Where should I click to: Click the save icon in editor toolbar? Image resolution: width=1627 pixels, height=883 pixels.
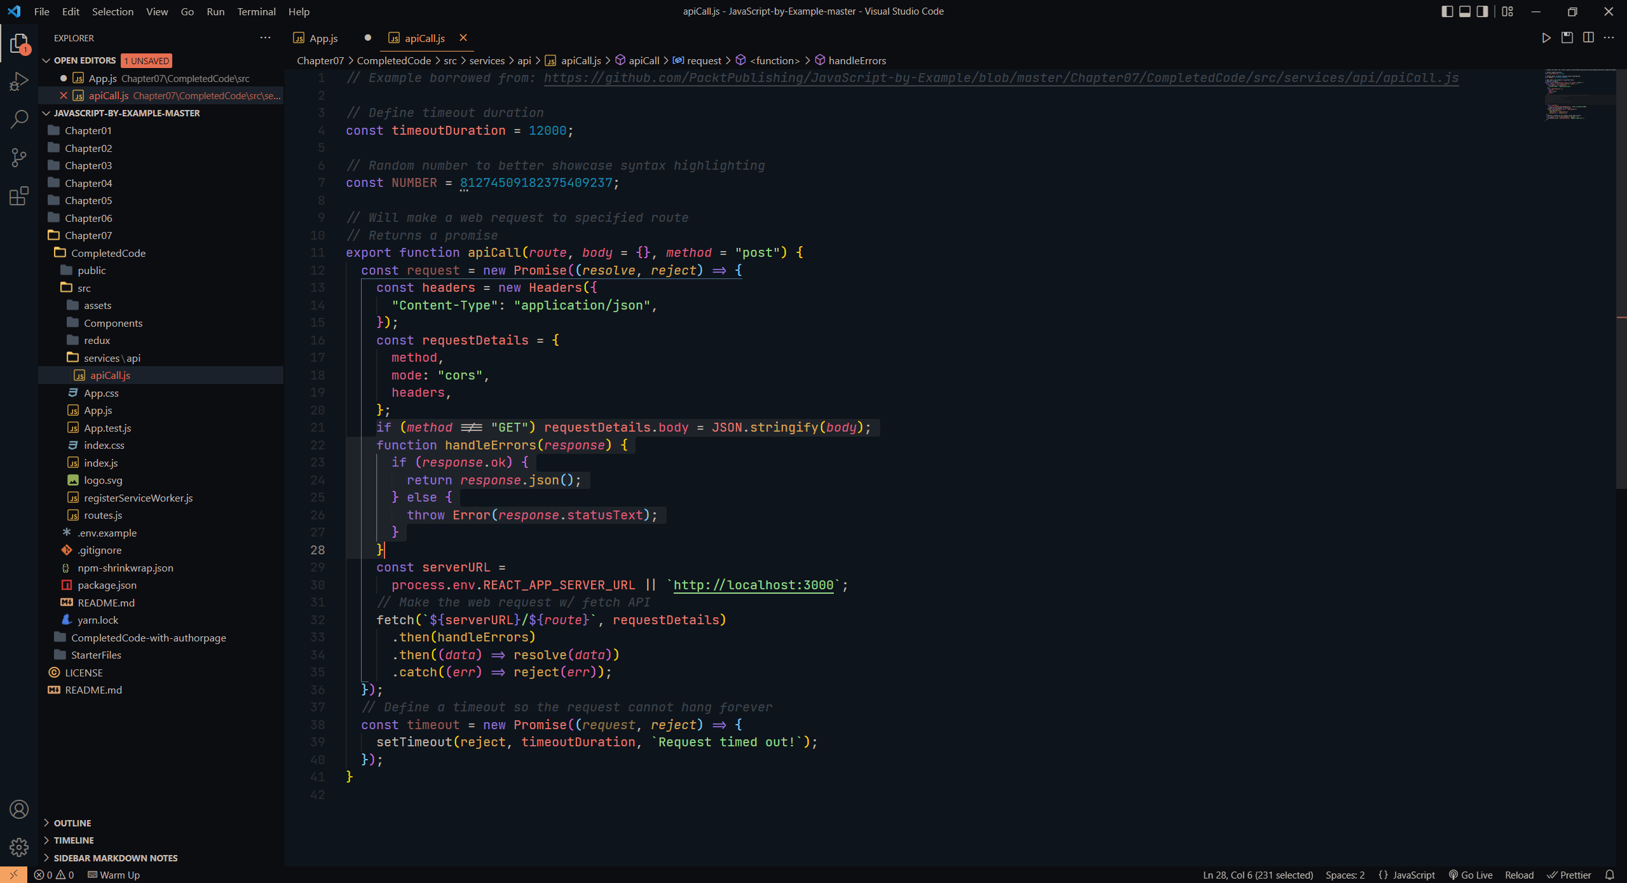click(1567, 38)
